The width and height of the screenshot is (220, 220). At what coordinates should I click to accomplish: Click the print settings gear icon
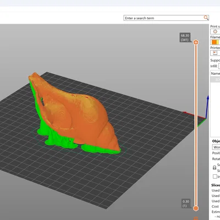coord(215,31)
